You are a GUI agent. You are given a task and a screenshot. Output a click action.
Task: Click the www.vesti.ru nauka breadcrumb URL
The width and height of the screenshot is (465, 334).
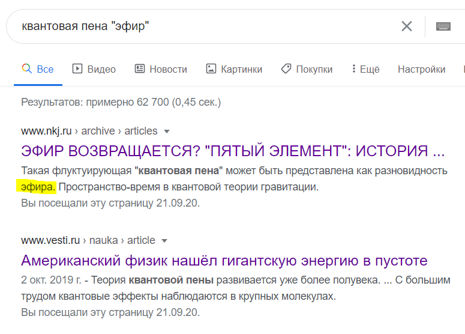point(88,240)
